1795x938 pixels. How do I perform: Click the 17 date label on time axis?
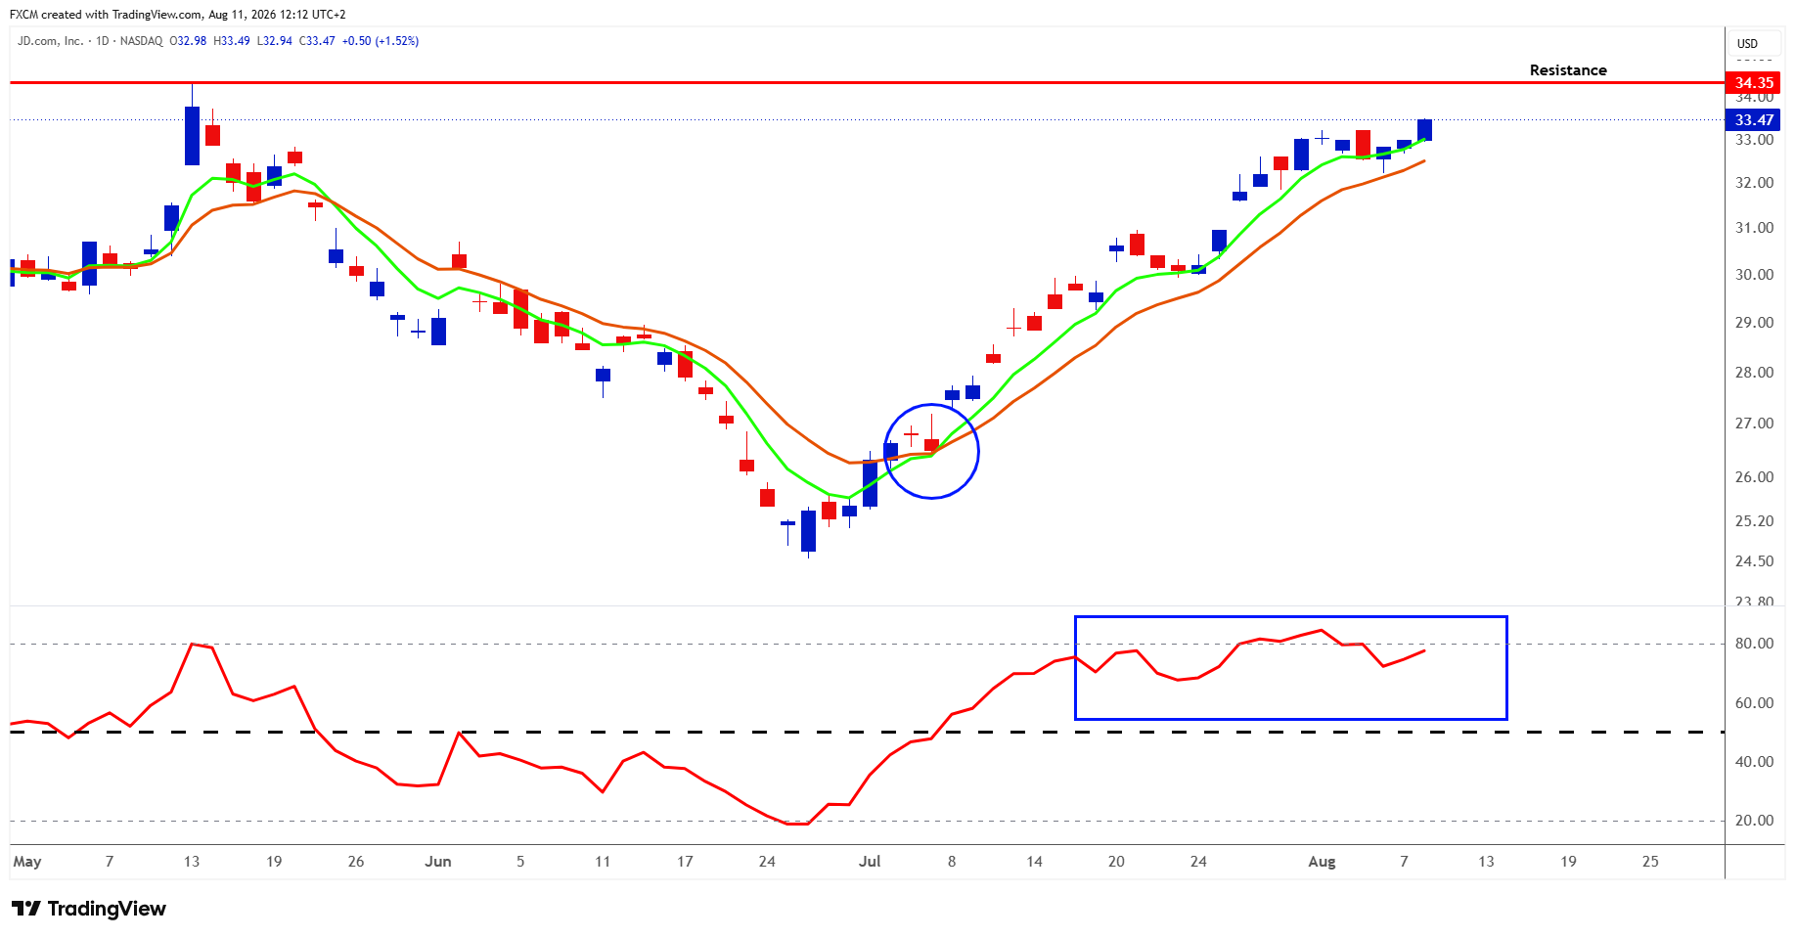(x=685, y=862)
